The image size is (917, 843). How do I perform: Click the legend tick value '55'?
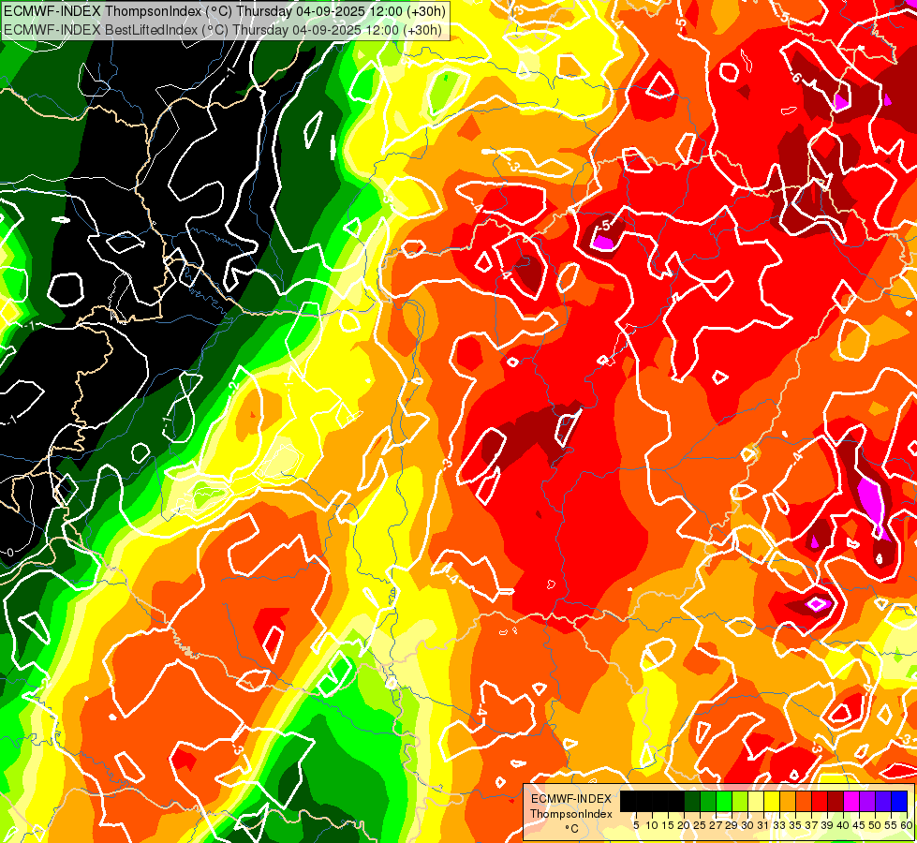tap(891, 825)
